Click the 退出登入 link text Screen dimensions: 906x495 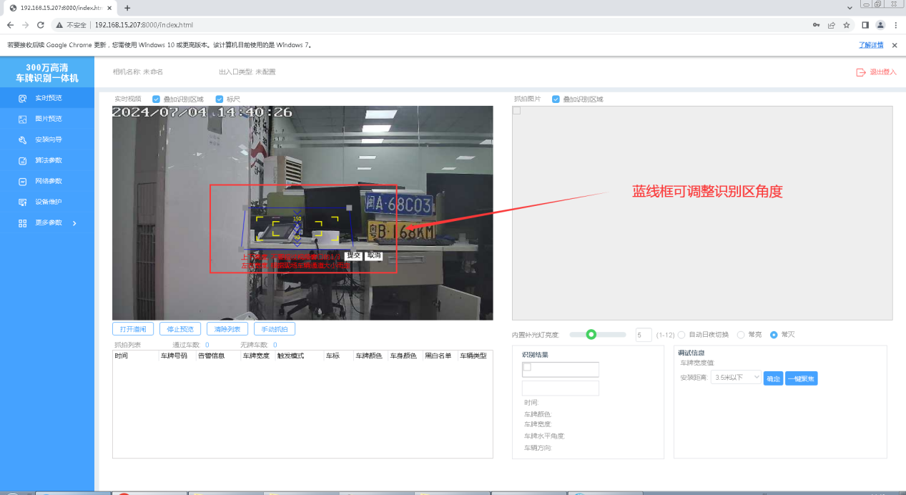pos(883,72)
